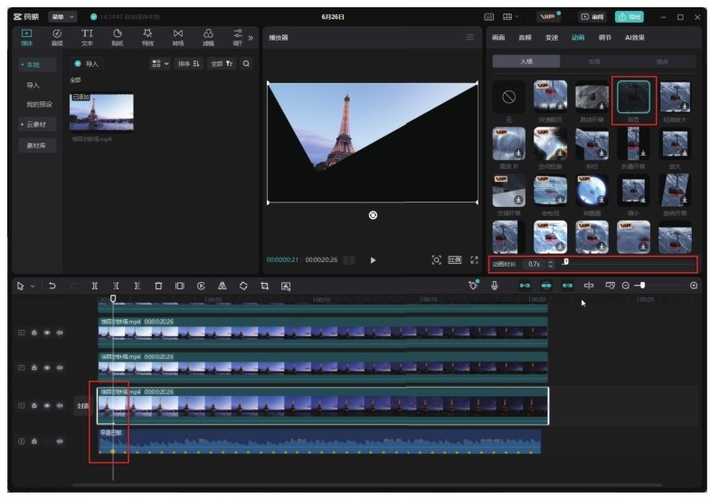
Task: Change the media grid view mode dropdown
Action: [160, 64]
